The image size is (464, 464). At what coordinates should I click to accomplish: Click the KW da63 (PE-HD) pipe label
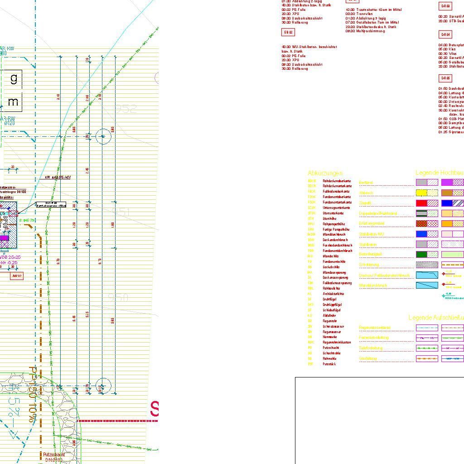[58, 177]
